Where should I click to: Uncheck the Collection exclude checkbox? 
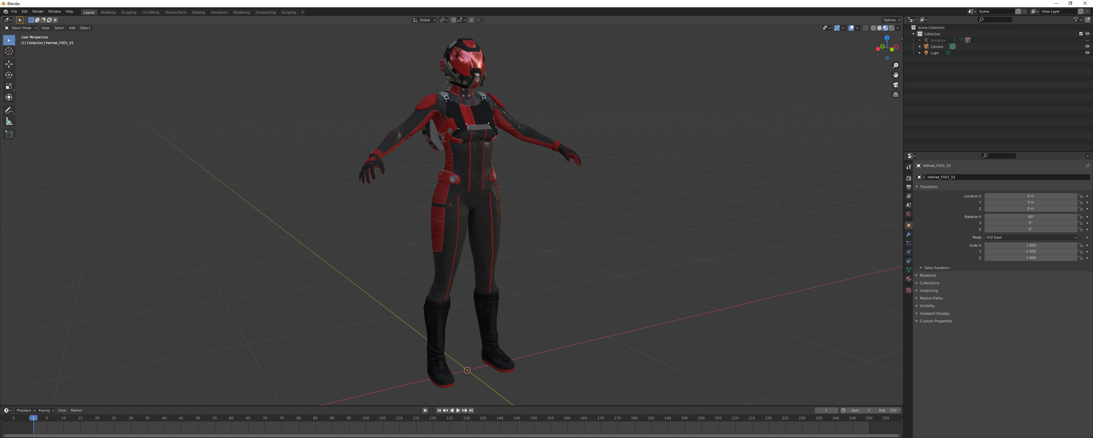point(1081,34)
